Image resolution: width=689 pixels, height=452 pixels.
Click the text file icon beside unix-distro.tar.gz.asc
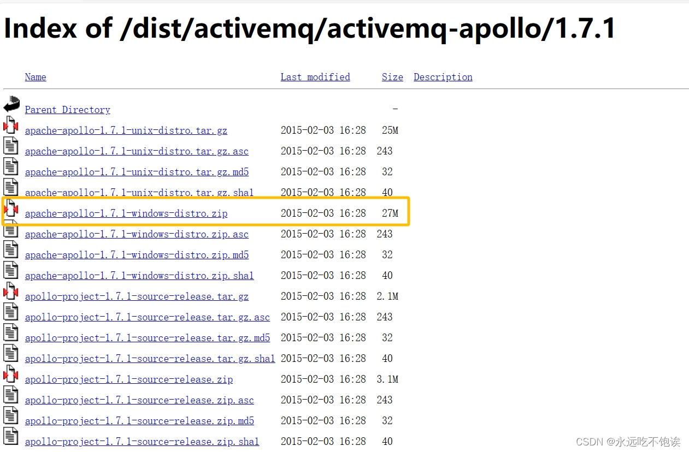pyautogui.click(x=11, y=146)
